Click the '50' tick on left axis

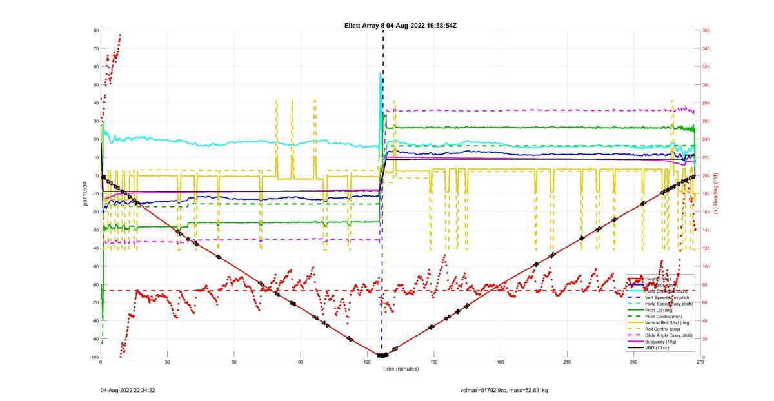tap(95, 85)
